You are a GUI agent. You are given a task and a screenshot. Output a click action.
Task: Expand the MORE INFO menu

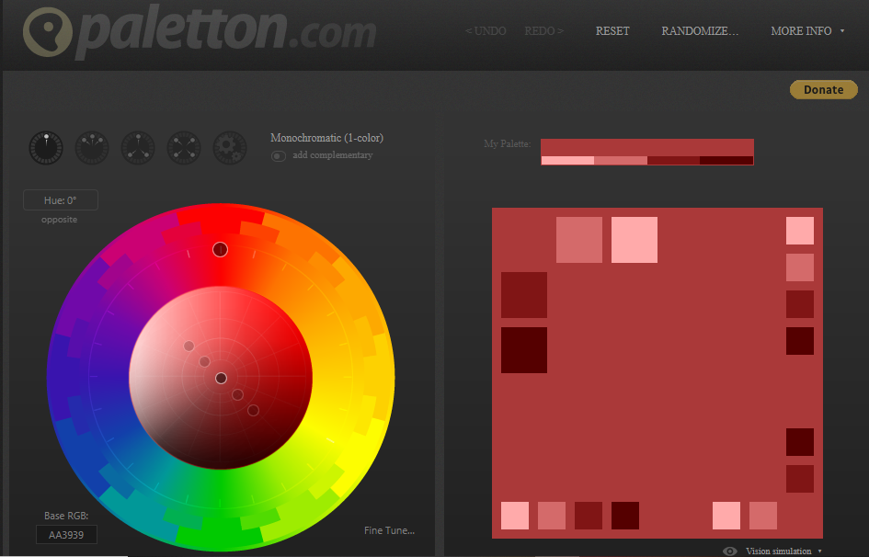point(806,30)
